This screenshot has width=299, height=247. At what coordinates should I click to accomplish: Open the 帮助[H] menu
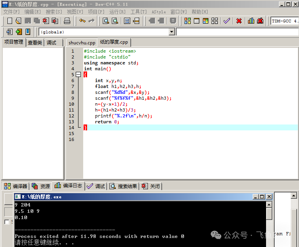click(x=200, y=12)
